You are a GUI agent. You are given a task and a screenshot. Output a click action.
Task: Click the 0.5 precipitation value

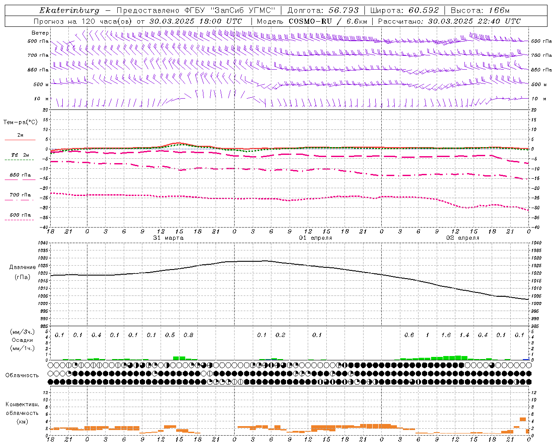[x=170, y=335]
